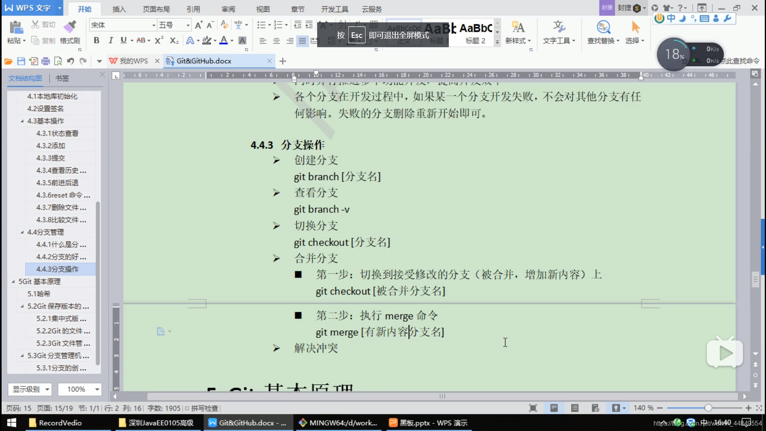Click the save disk icon
The height and width of the screenshot is (431, 766).
tap(21, 61)
